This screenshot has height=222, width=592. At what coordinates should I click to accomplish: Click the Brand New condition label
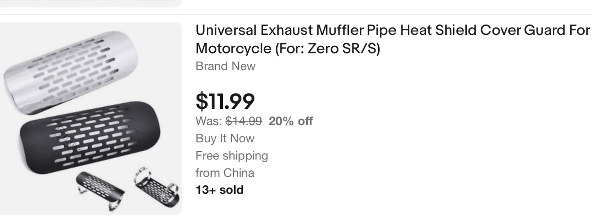(x=226, y=66)
